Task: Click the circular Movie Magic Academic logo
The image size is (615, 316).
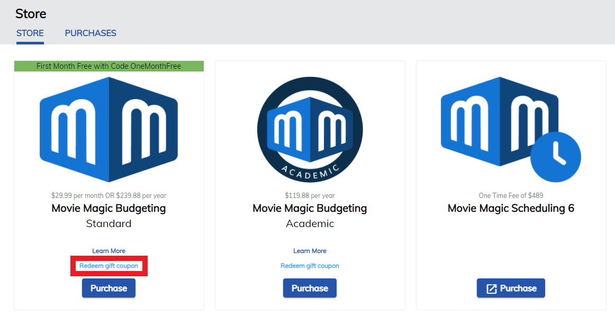Action: coord(310,130)
